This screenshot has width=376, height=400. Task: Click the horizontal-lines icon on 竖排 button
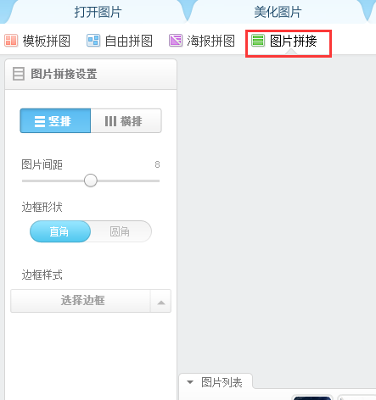point(40,121)
